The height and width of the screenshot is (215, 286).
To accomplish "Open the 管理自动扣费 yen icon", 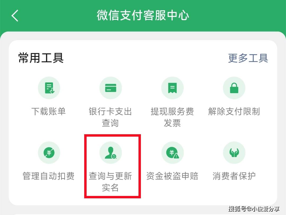I will (x=49, y=153).
